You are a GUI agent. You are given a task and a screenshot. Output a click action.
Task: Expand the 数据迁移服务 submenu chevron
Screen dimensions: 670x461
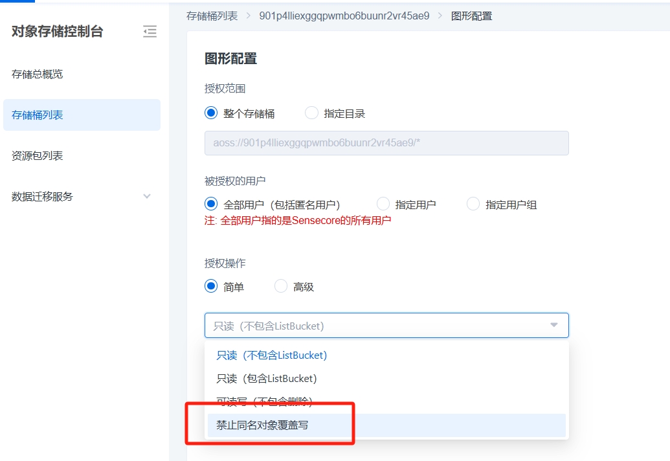click(x=147, y=196)
